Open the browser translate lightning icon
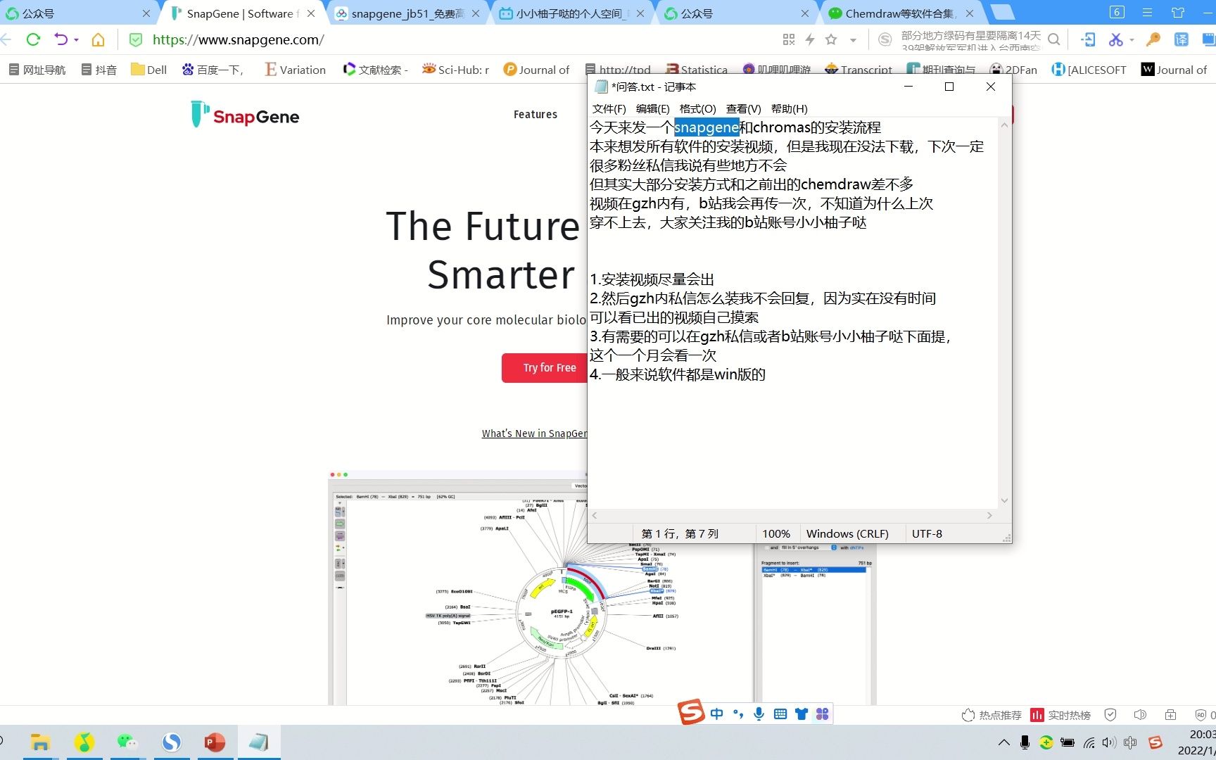The width and height of the screenshot is (1216, 760). click(811, 39)
